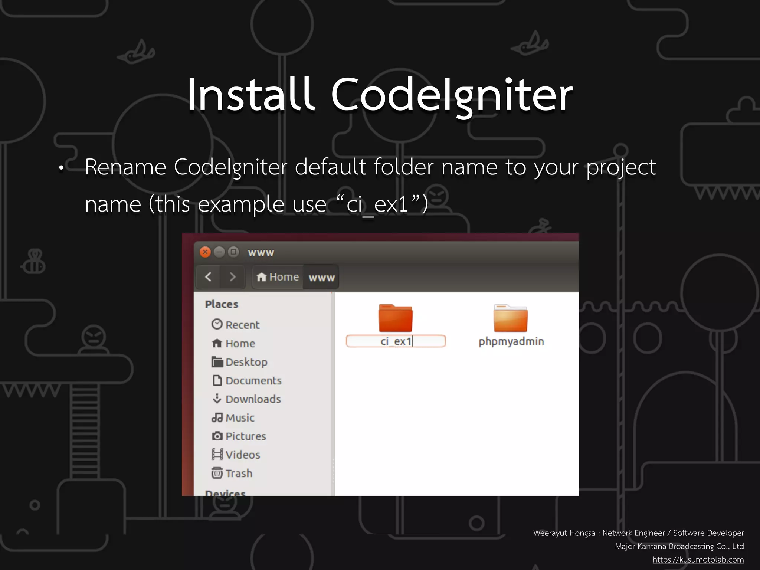
Task: Go forward with the right arrow button
Action: coord(233,277)
